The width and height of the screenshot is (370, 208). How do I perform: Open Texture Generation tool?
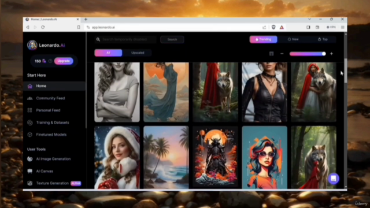[x=52, y=183]
